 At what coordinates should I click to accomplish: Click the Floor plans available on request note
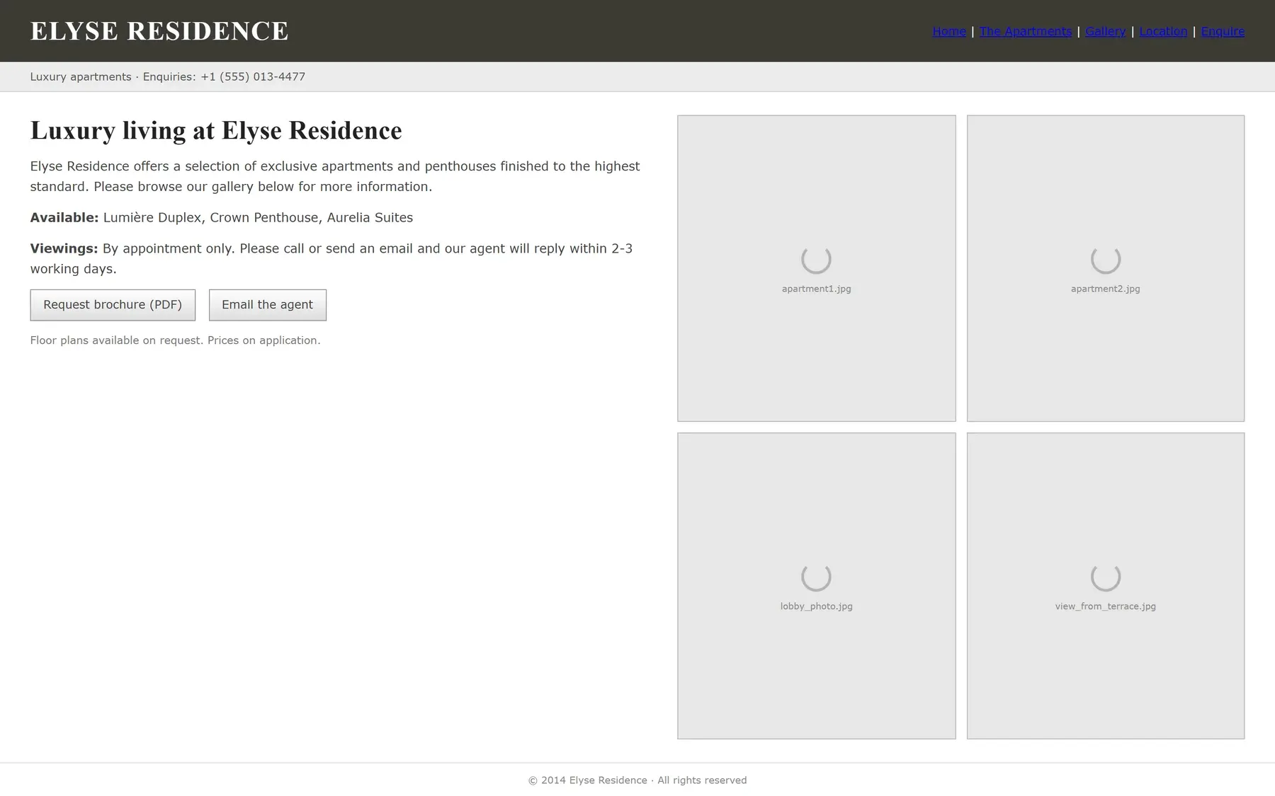[175, 340]
